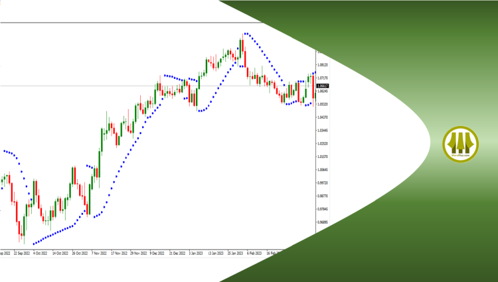Click the 1.08120 price scale label

tap(323, 65)
